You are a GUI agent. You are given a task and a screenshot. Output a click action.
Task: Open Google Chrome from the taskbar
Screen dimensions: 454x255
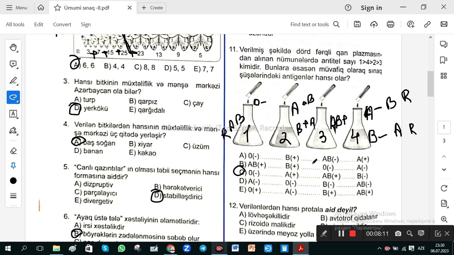pyautogui.click(x=171, y=248)
